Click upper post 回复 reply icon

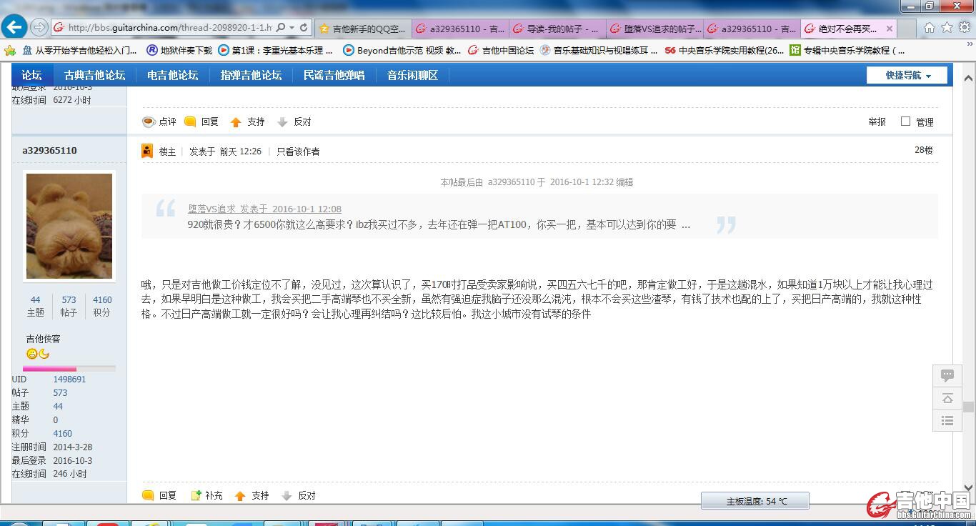190,121
